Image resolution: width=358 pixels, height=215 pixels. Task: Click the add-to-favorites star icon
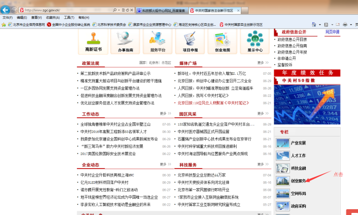[x=4, y=25]
